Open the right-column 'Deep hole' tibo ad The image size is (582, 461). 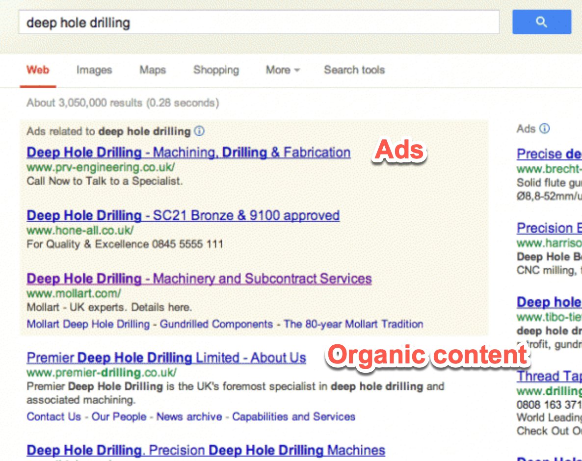(549, 302)
